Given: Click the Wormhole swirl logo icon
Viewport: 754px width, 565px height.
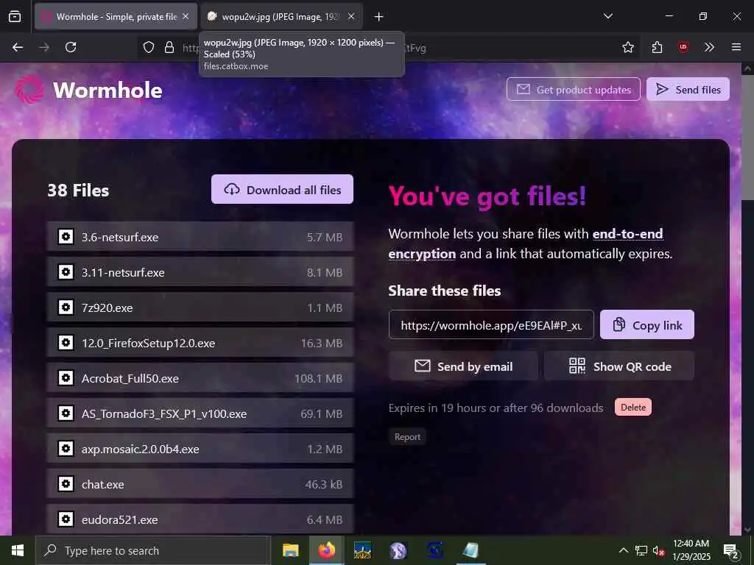Looking at the screenshot, I should (29, 89).
